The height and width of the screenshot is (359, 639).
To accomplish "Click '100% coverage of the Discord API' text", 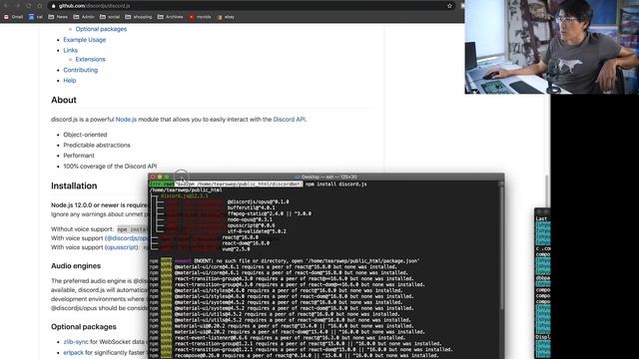I will pos(110,167).
